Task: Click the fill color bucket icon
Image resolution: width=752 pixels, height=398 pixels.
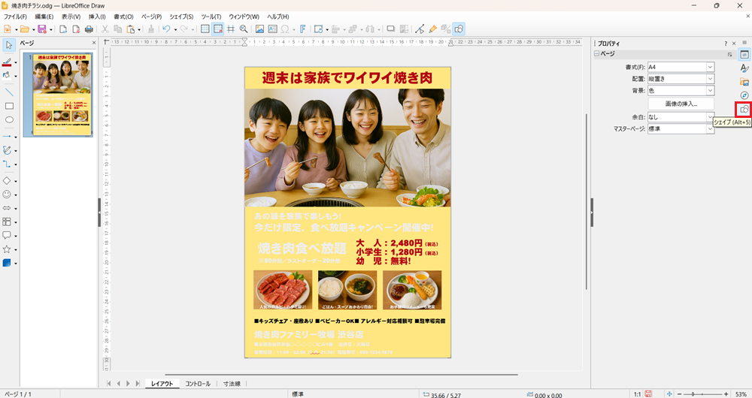Action: click(x=7, y=76)
